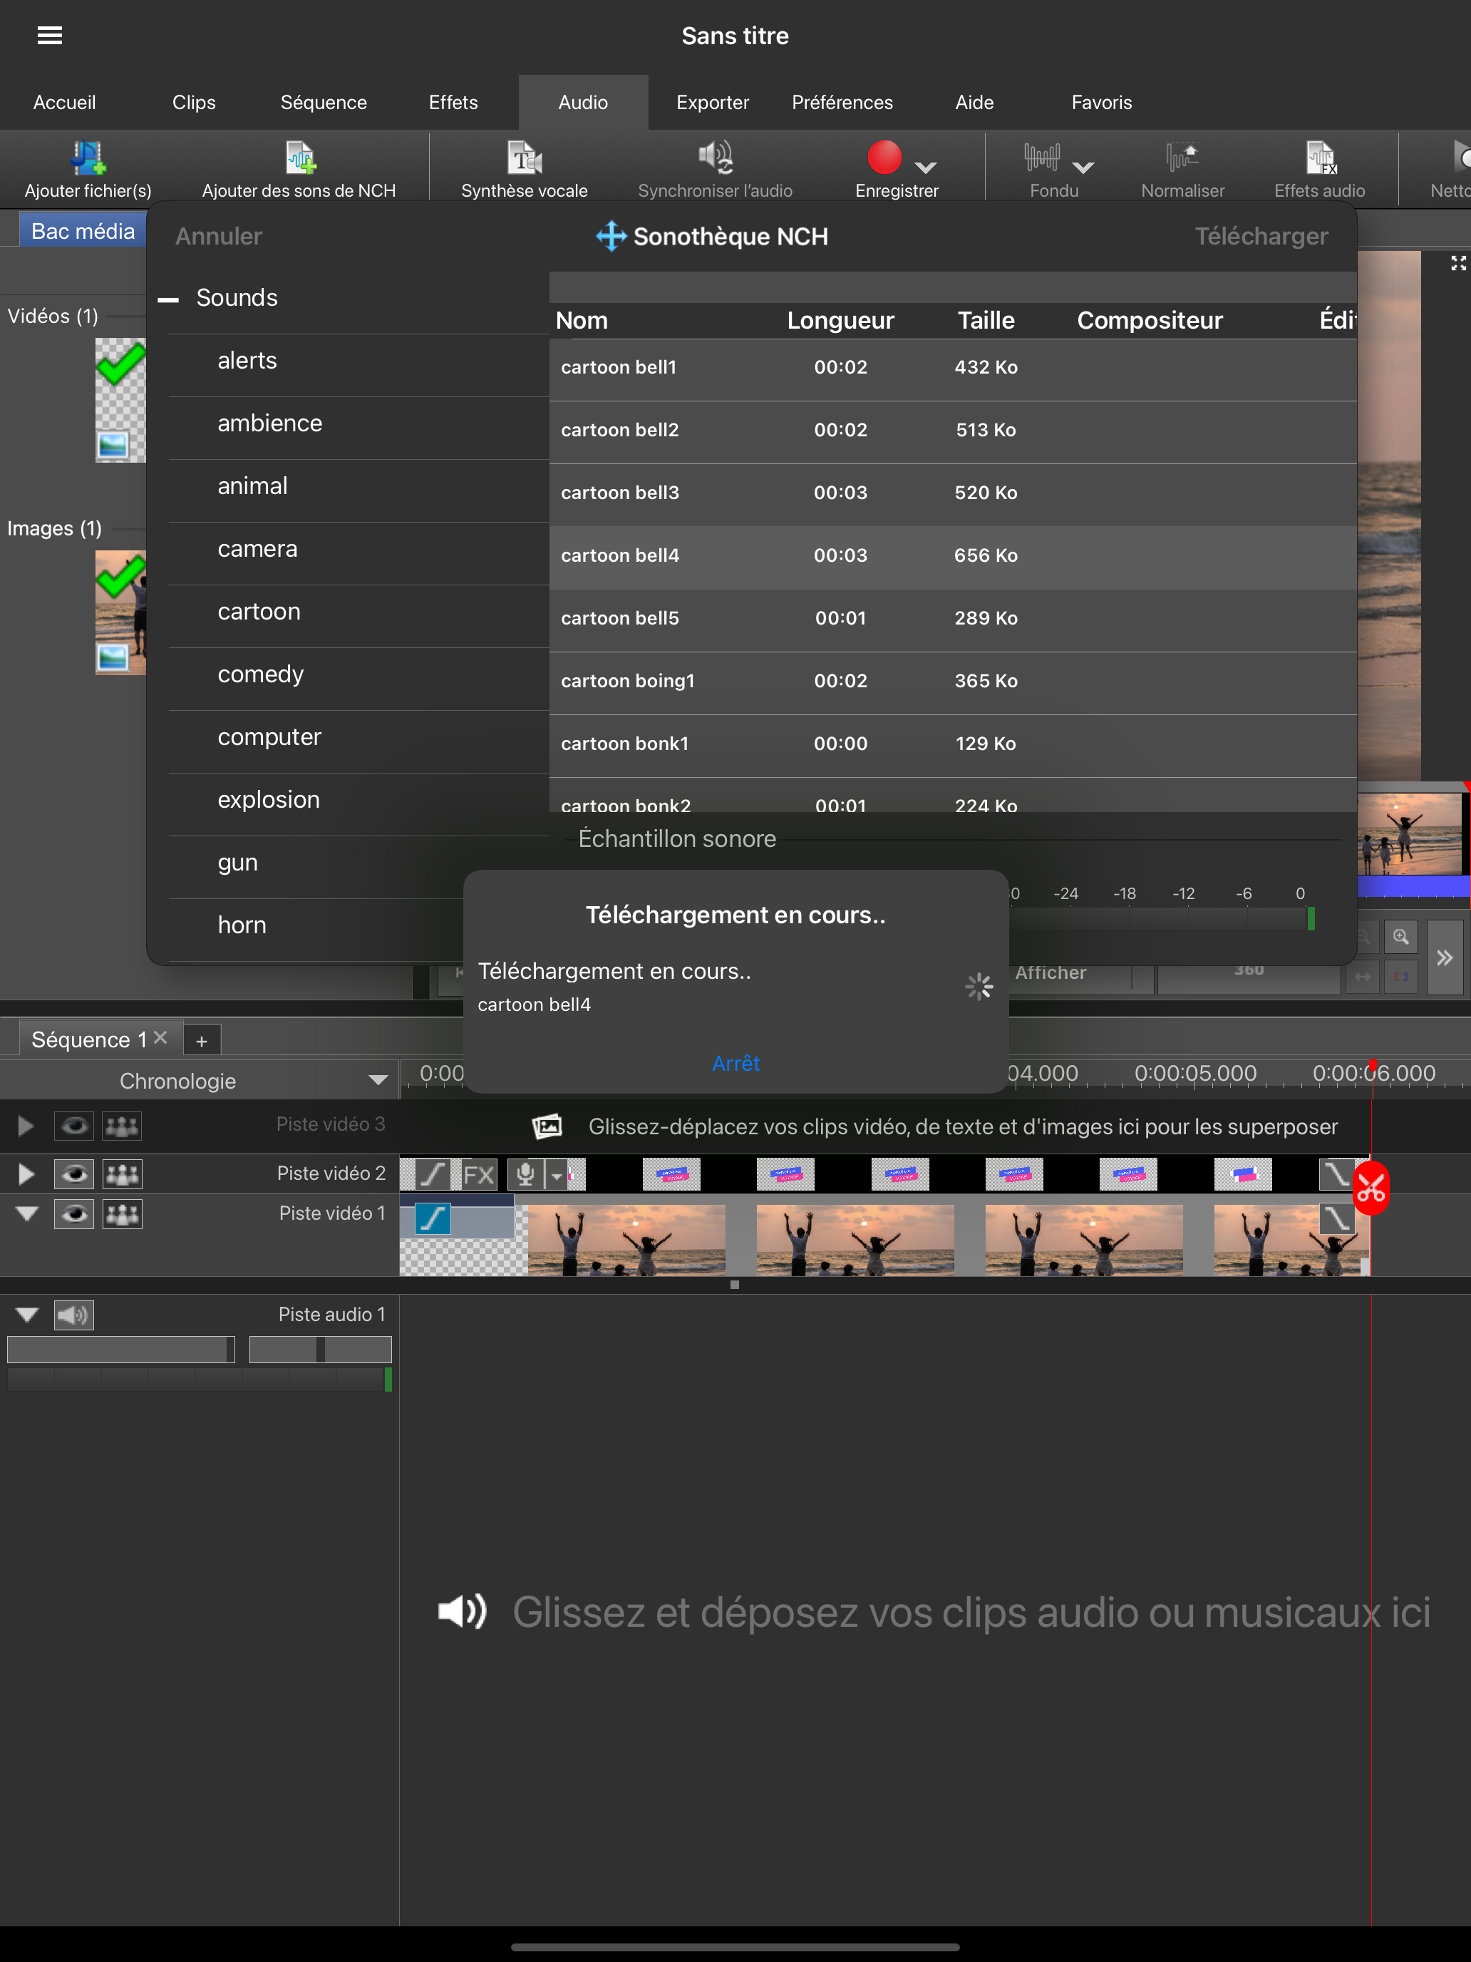This screenshot has height=1962, width=1471.
Task: Click Annuler in Sonothèque dialog
Action: point(218,236)
